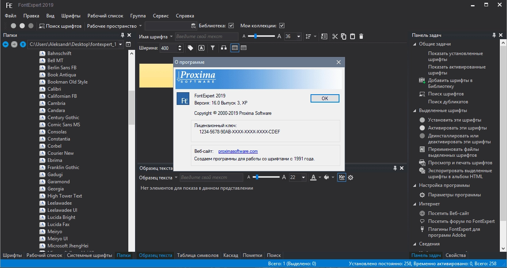This screenshot has height=268, width=507.
Task: Click the boxed letter A icon
Action: pyautogui.click(x=201, y=48)
